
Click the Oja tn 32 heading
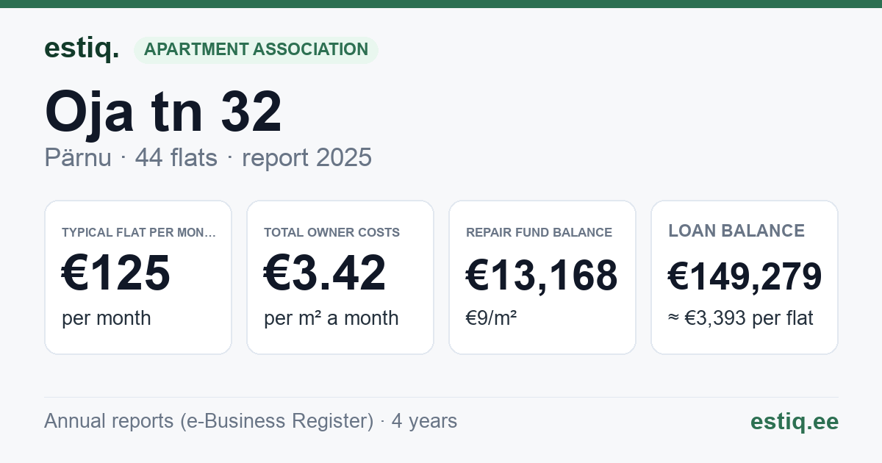(163, 112)
